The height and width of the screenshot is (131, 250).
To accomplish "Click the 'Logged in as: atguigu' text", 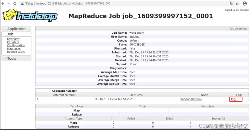I will pos(236,10).
